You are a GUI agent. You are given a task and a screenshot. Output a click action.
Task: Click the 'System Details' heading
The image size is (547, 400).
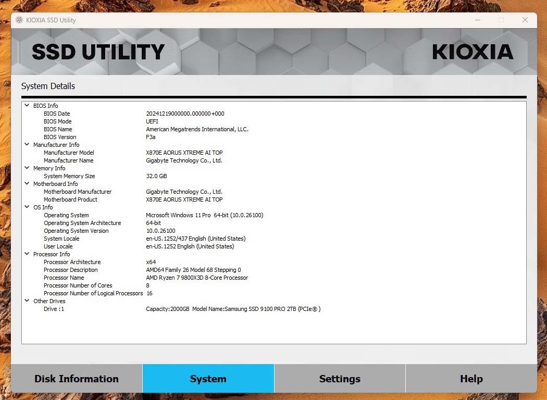pyautogui.click(x=48, y=86)
